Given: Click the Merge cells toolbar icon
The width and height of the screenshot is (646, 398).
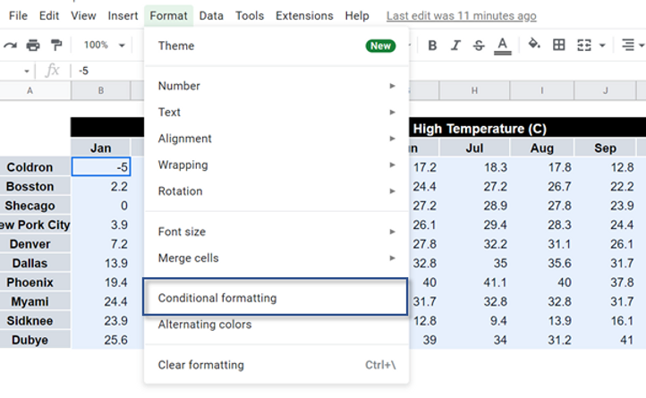Looking at the screenshot, I should (x=585, y=46).
